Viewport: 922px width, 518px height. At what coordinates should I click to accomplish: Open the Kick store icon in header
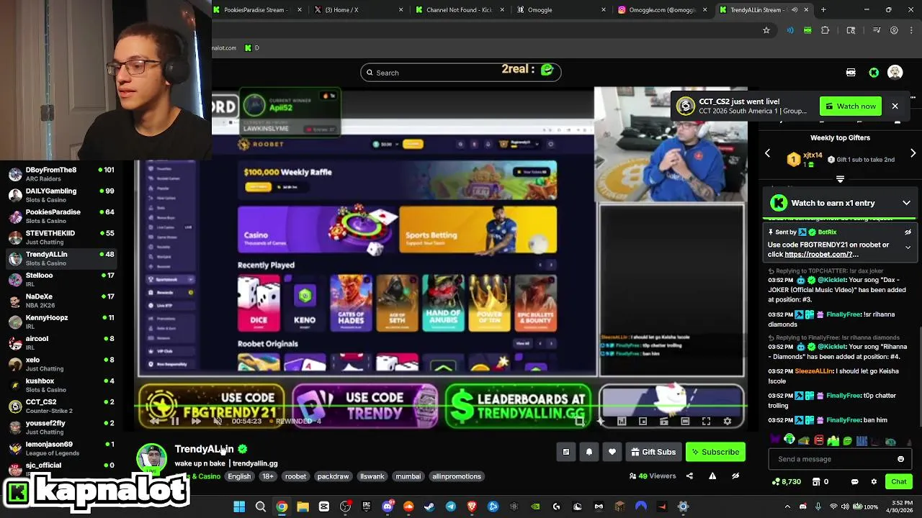pos(851,72)
